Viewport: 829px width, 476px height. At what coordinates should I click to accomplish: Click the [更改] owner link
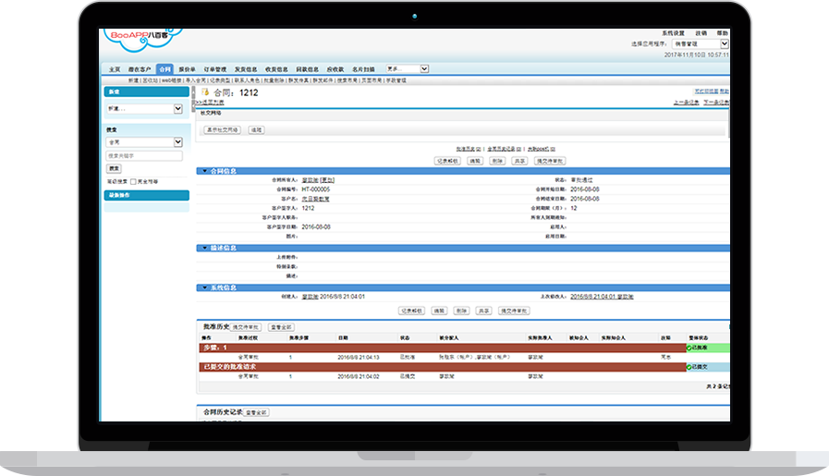tap(327, 180)
